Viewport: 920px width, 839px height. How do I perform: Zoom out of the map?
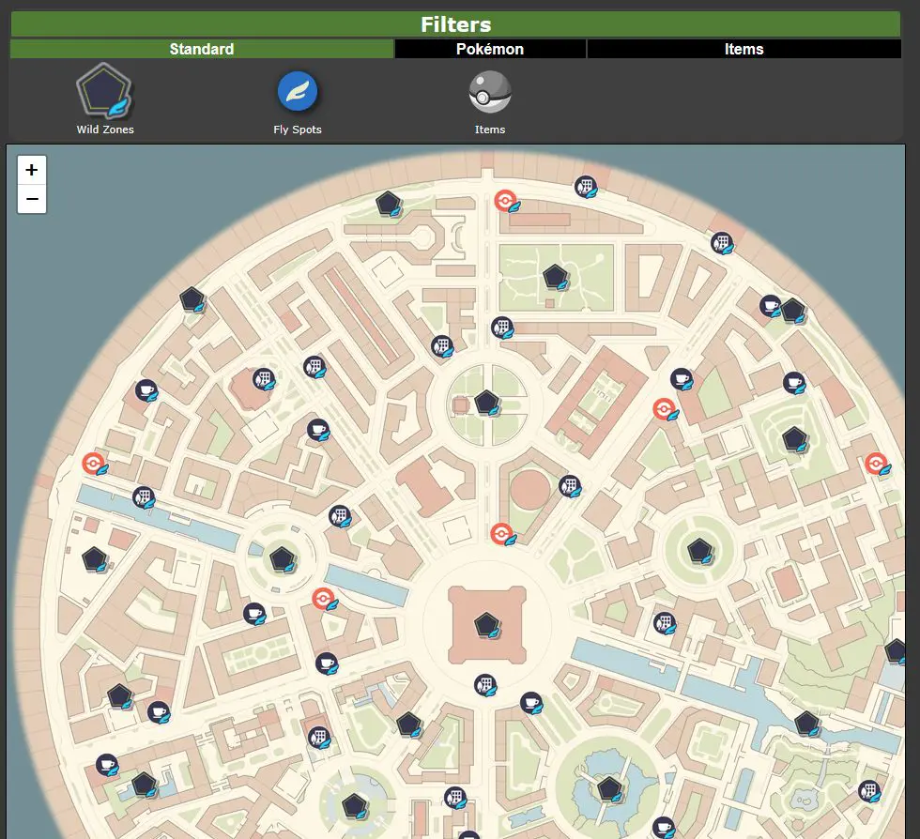click(x=32, y=199)
